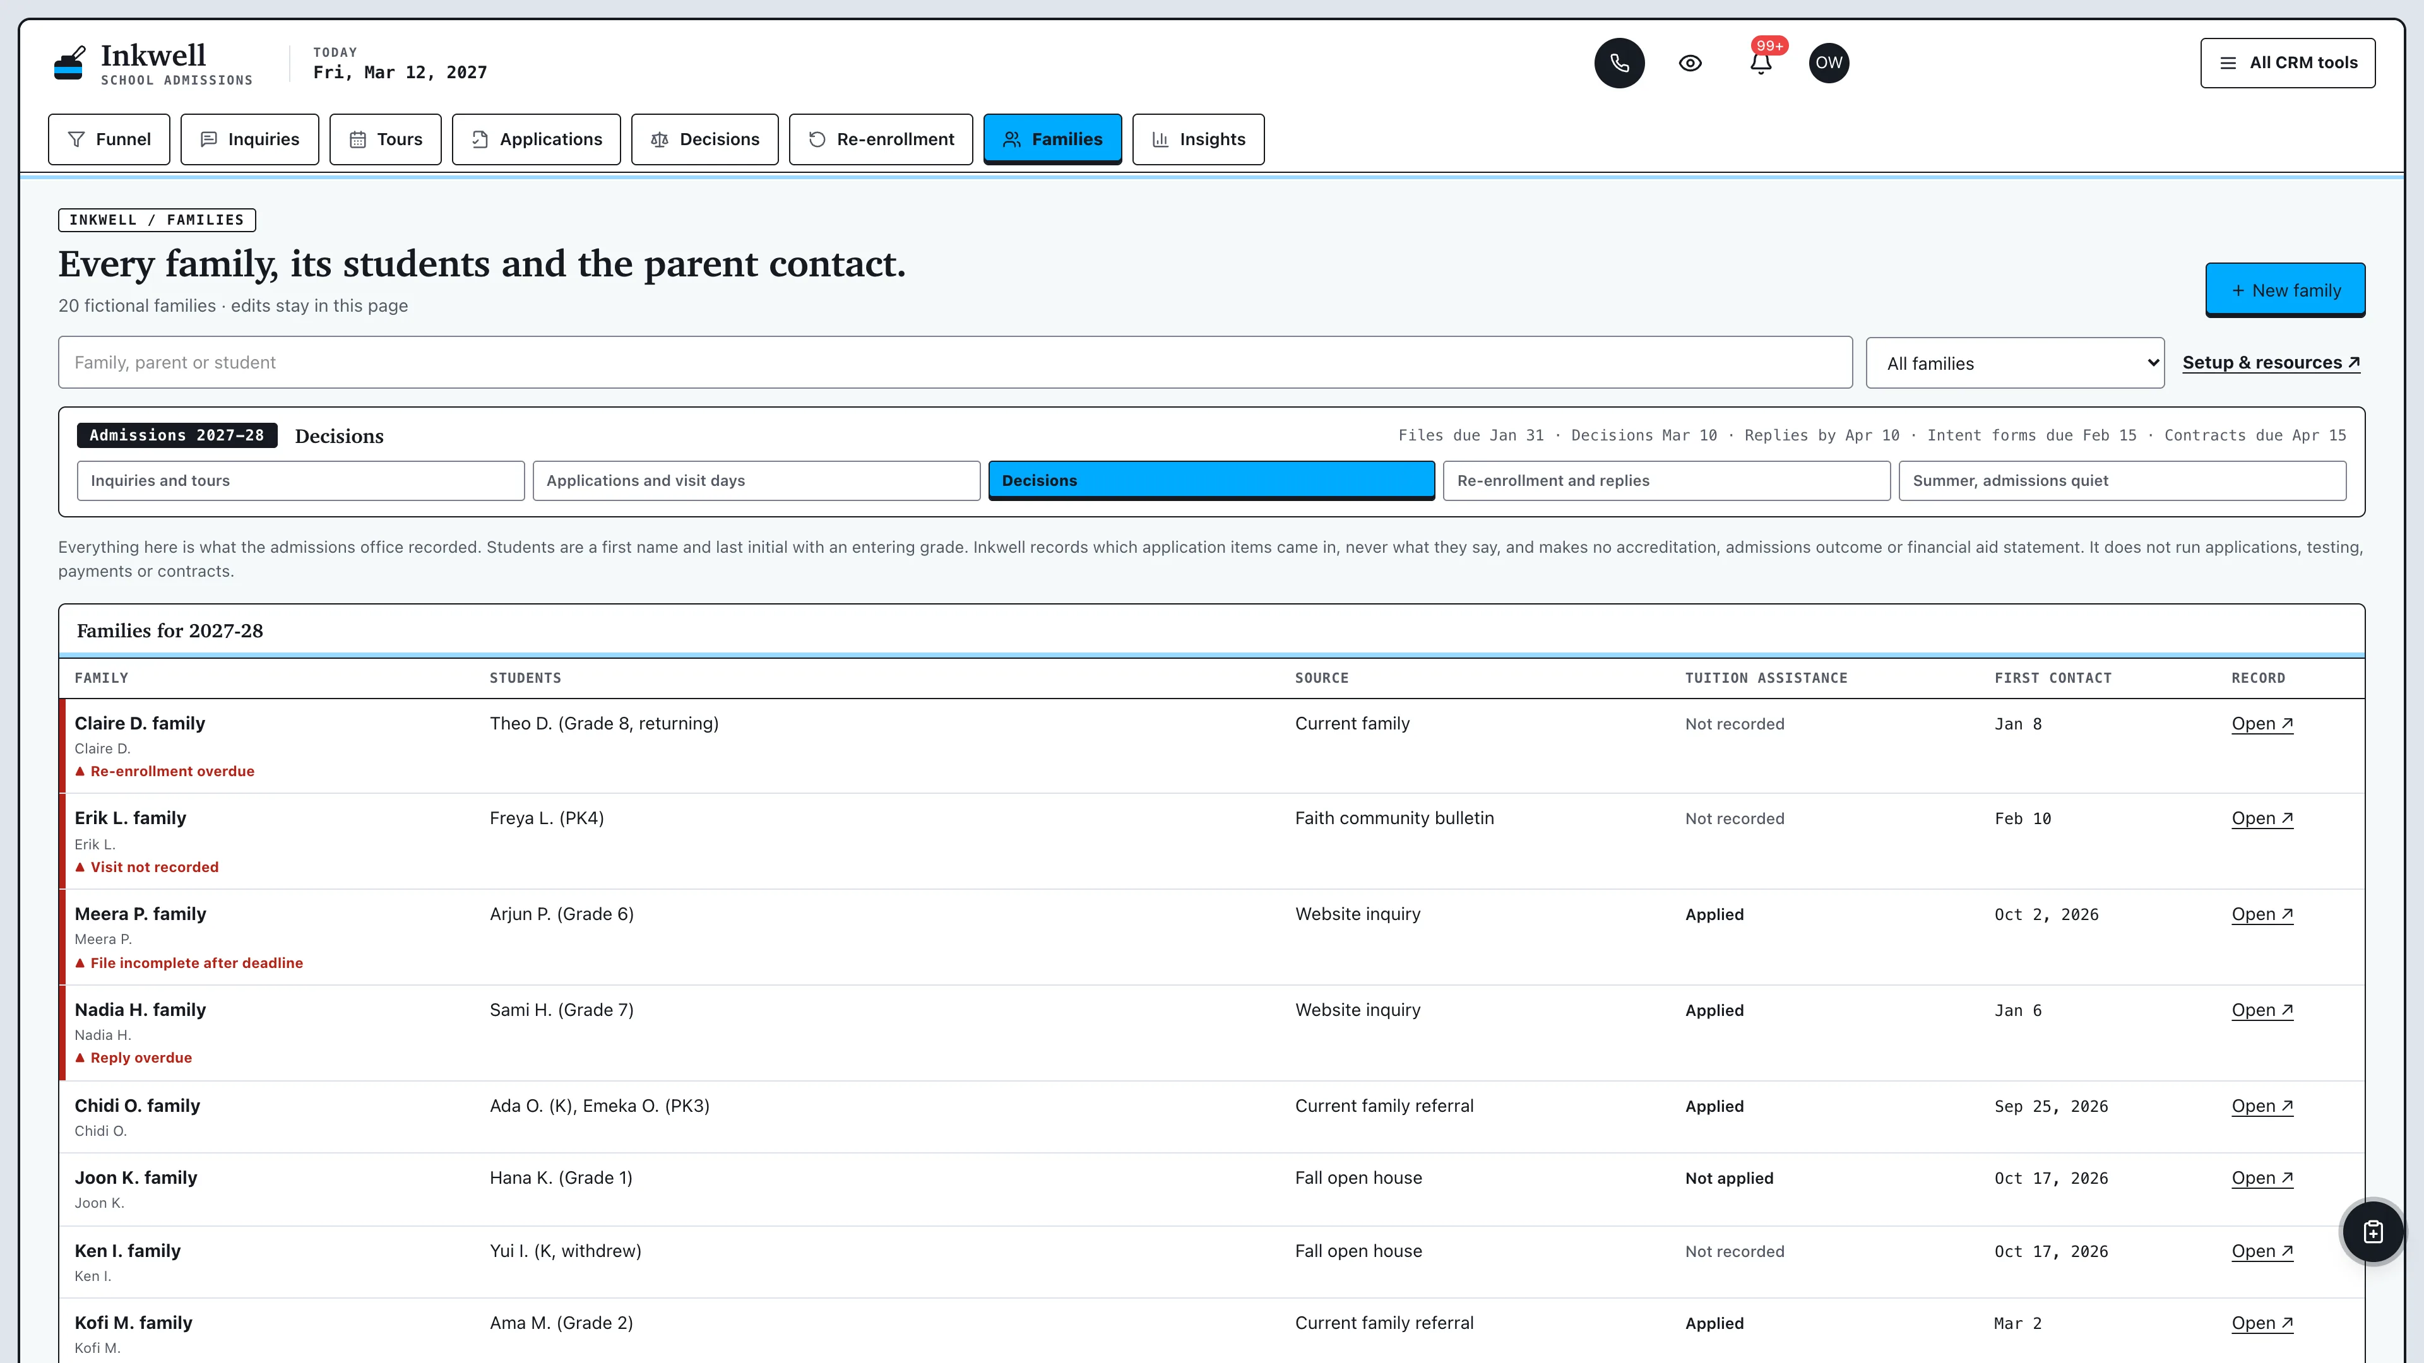Click the Inkwell inkpot logo
This screenshot has width=2424, height=1363.
(69, 63)
